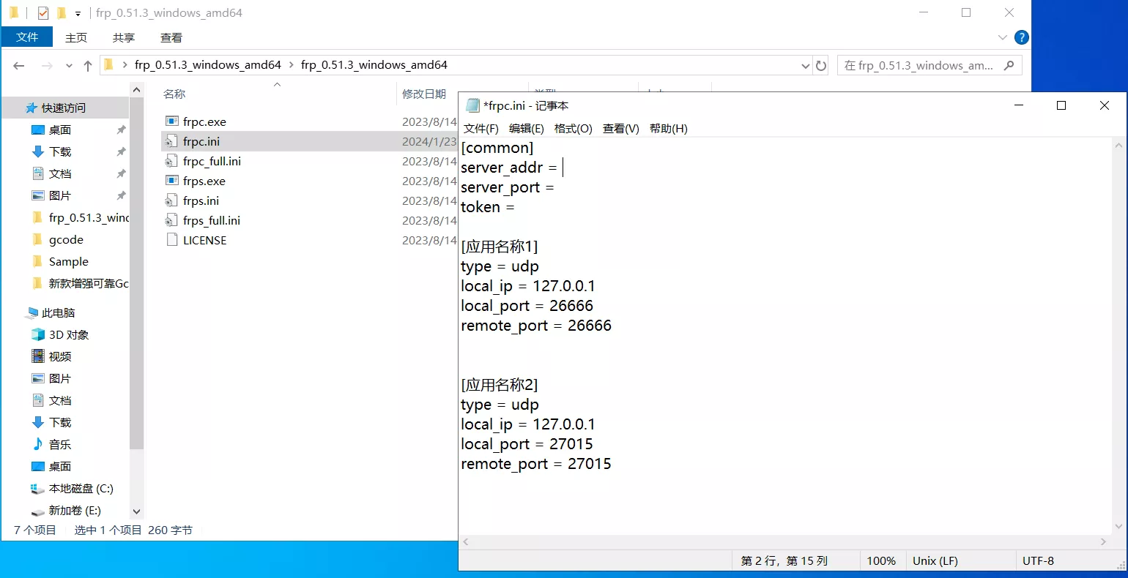Open the 格式(O) menu in Notepad
Image resolution: width=1128 pixels, height=578 pixels.
(x=573, y=129)
